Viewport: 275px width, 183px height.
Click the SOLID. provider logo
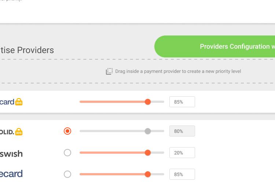pos(7,132)
